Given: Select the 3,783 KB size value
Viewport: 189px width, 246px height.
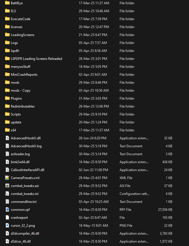Looking at the screenshot, I should (x=166, y=234).
